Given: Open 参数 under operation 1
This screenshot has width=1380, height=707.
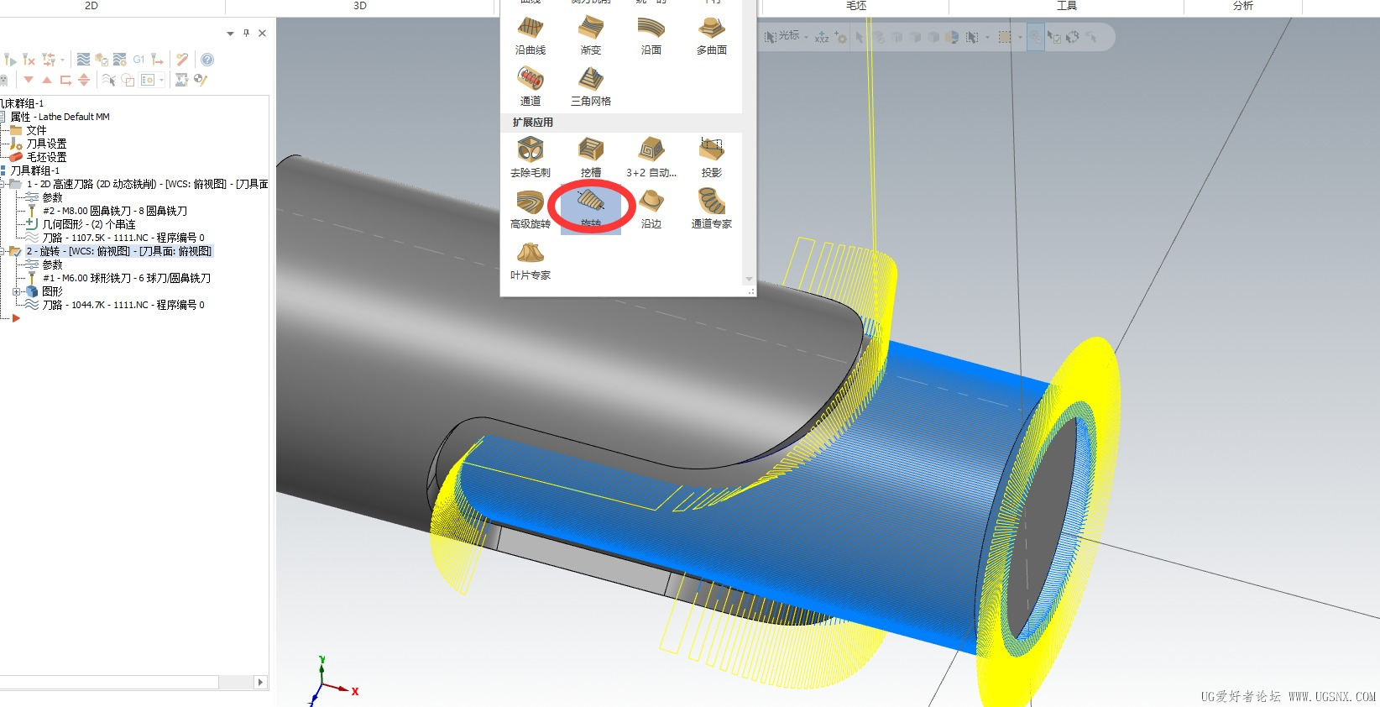Looking at the screenshot, I should pyautogui.click(x=52, y=197).
